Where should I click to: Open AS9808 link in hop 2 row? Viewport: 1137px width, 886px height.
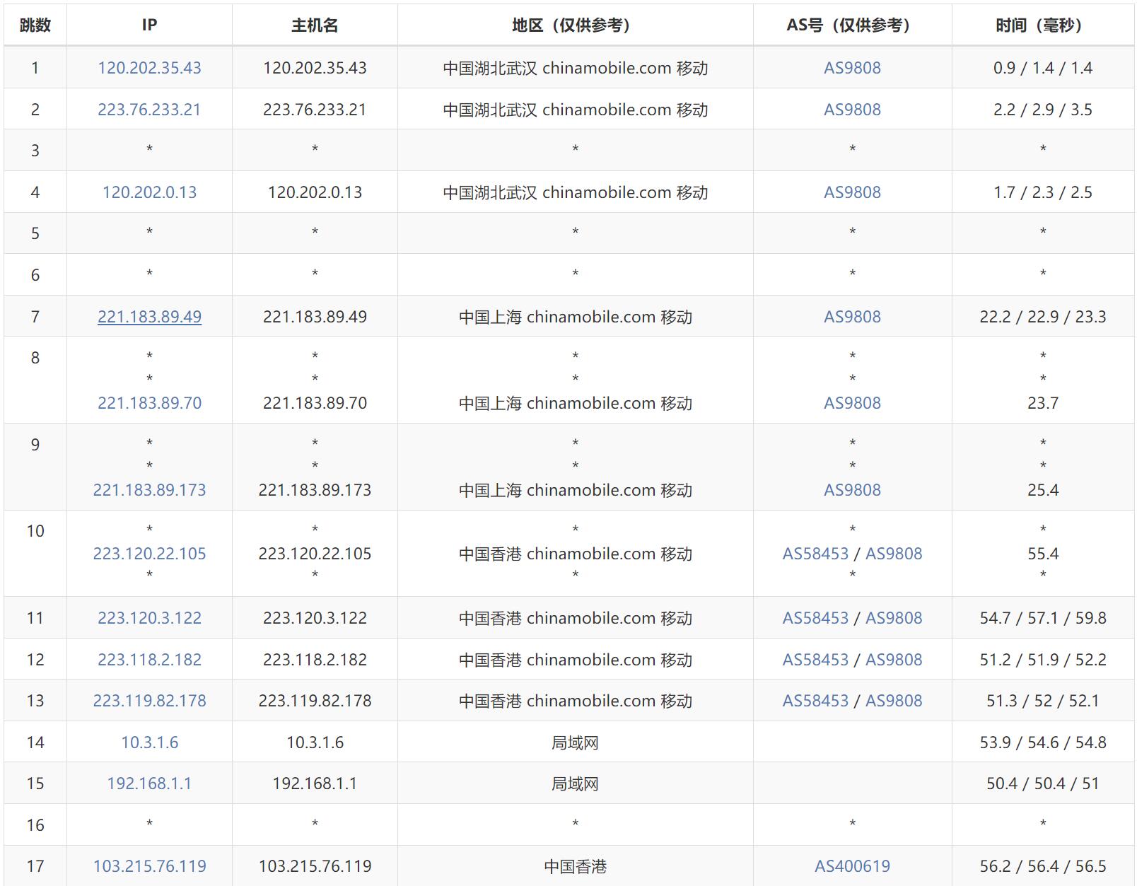[x=852, y=110]
